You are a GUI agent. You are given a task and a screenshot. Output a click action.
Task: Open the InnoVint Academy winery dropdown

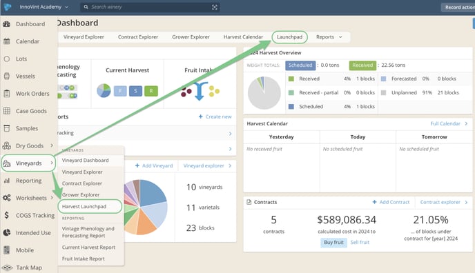click(x=44, y=7)
